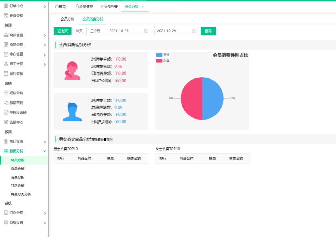The width and height of the screenshot is (336, 237).
Task: Switch to the 会员列表 page tab
Action: (x=109, y=6)
